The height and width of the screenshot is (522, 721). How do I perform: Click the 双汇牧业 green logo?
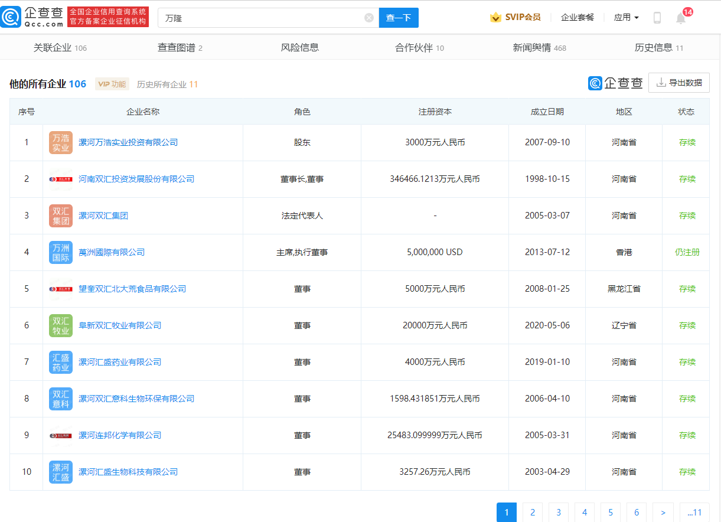tap(60, 325)
